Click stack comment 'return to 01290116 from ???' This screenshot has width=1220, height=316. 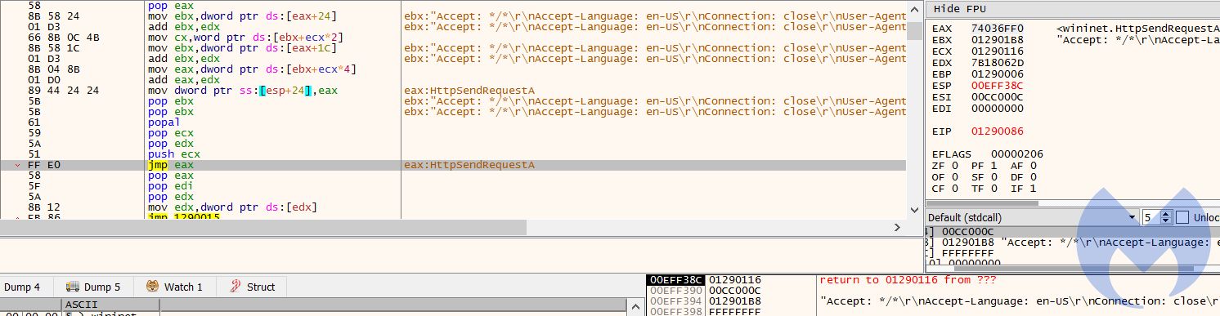click(x=907, y=280)
